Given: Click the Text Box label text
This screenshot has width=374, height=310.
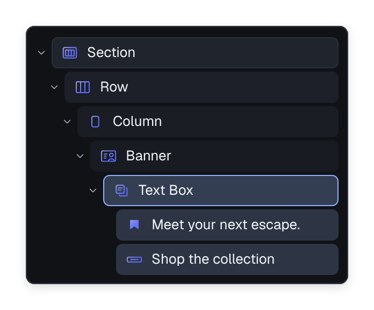Looking at the screenshot, I should click(x=166, y=191).
